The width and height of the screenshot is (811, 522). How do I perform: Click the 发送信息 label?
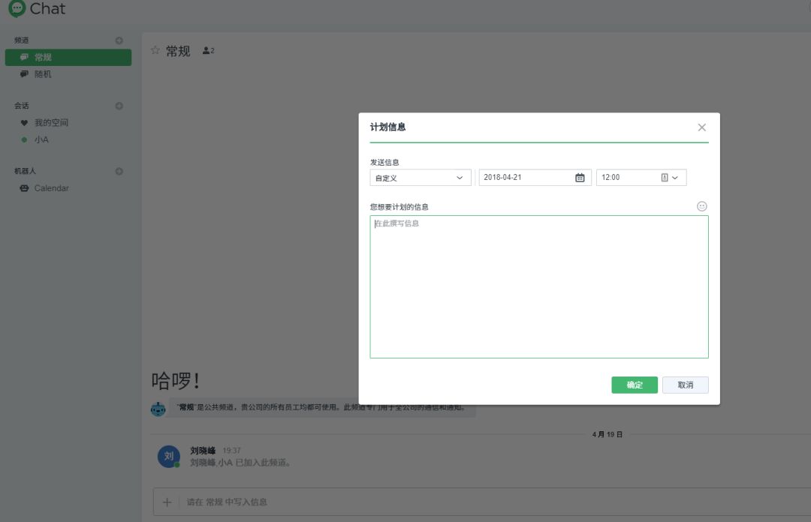coord(384,162)
